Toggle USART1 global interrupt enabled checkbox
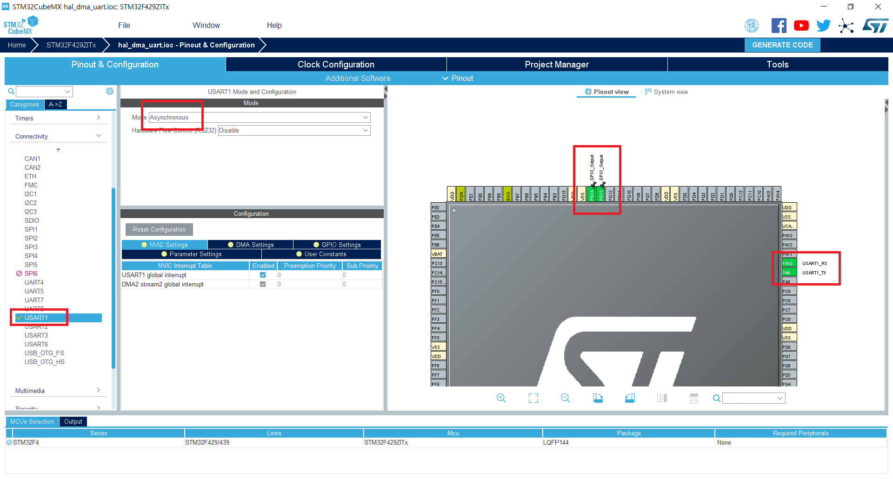Viewport: 893px width, 479px height. click(263, 275)
